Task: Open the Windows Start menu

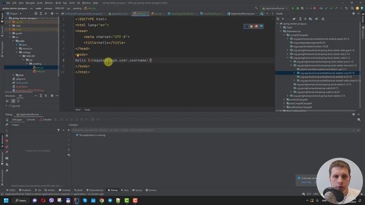Action: (x=6, y=200)
